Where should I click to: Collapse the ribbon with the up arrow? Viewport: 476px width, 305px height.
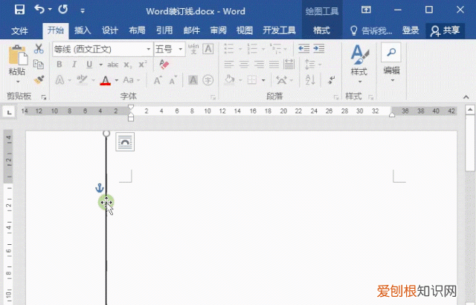pyautogui.click(x=466, y=97)
